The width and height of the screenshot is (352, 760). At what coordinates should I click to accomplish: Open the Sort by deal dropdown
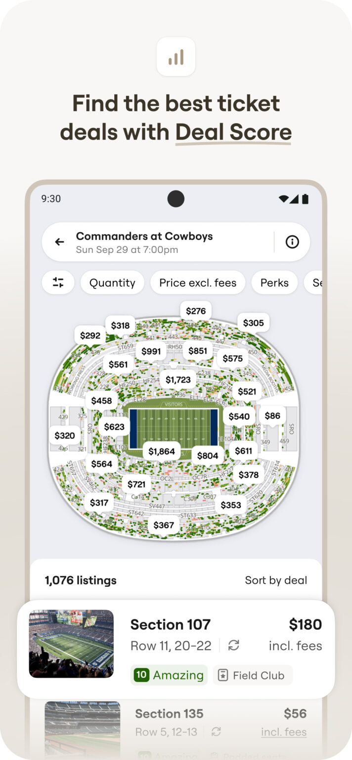pos(276,580)
